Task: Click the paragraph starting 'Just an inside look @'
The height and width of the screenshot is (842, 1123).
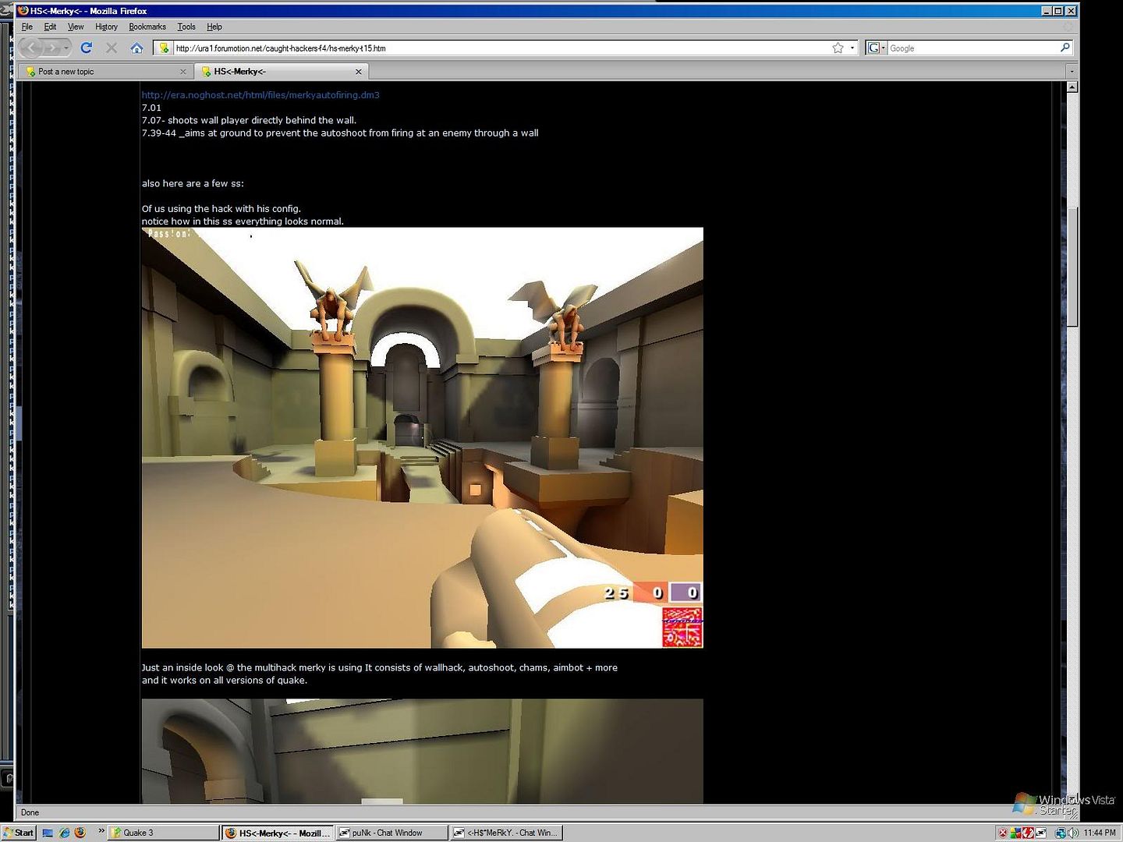Action: pyautogui.click(x=379, y=674)
